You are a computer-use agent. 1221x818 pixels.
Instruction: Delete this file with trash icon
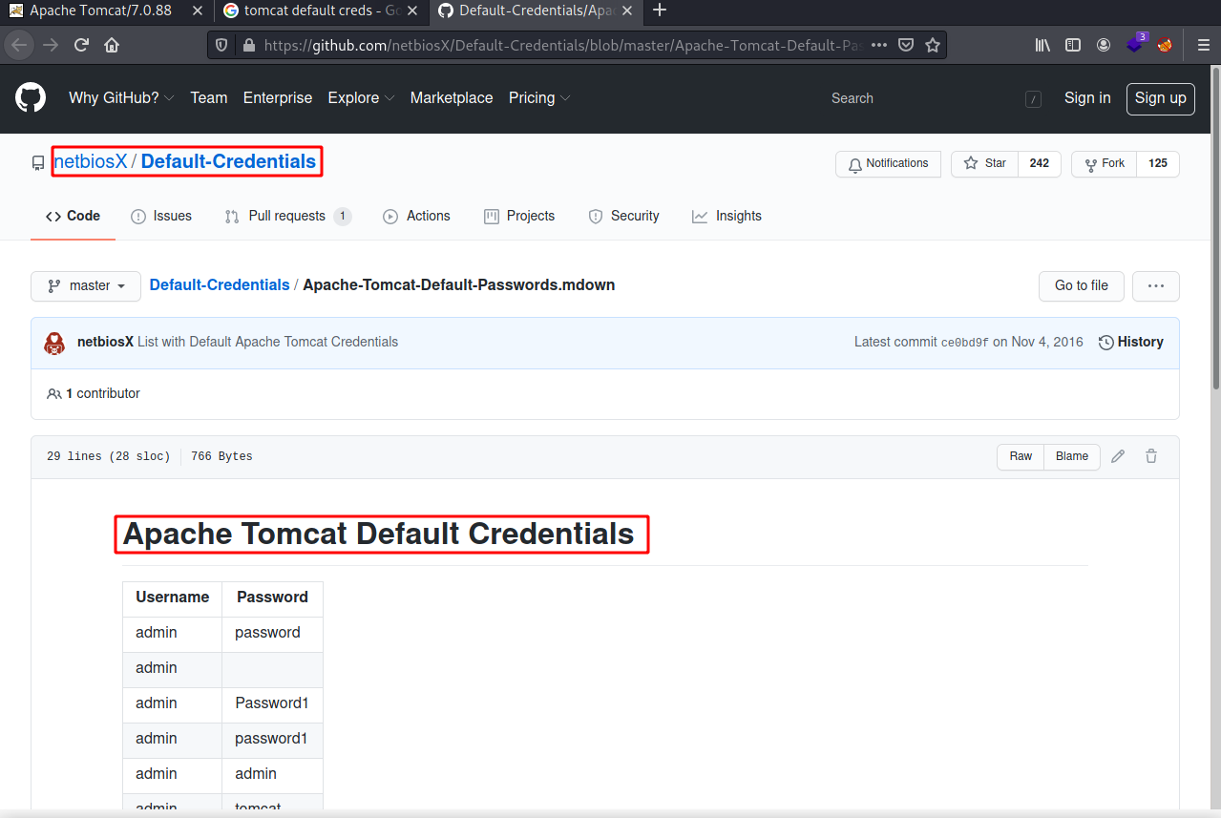click(1151, 456)
